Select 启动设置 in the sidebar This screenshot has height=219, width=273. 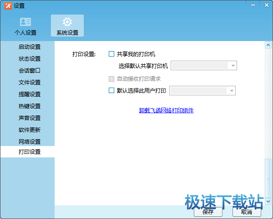pos(30,47)
